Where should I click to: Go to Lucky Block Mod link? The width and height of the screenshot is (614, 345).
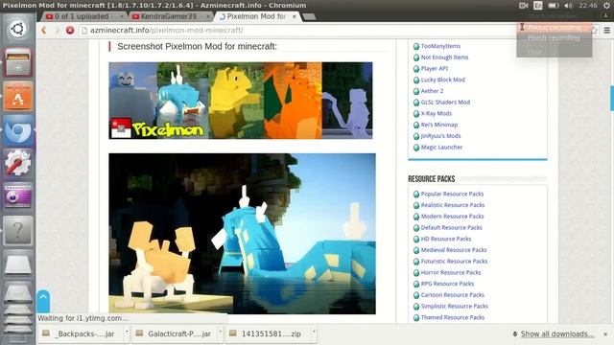click(x=443, y=80)
